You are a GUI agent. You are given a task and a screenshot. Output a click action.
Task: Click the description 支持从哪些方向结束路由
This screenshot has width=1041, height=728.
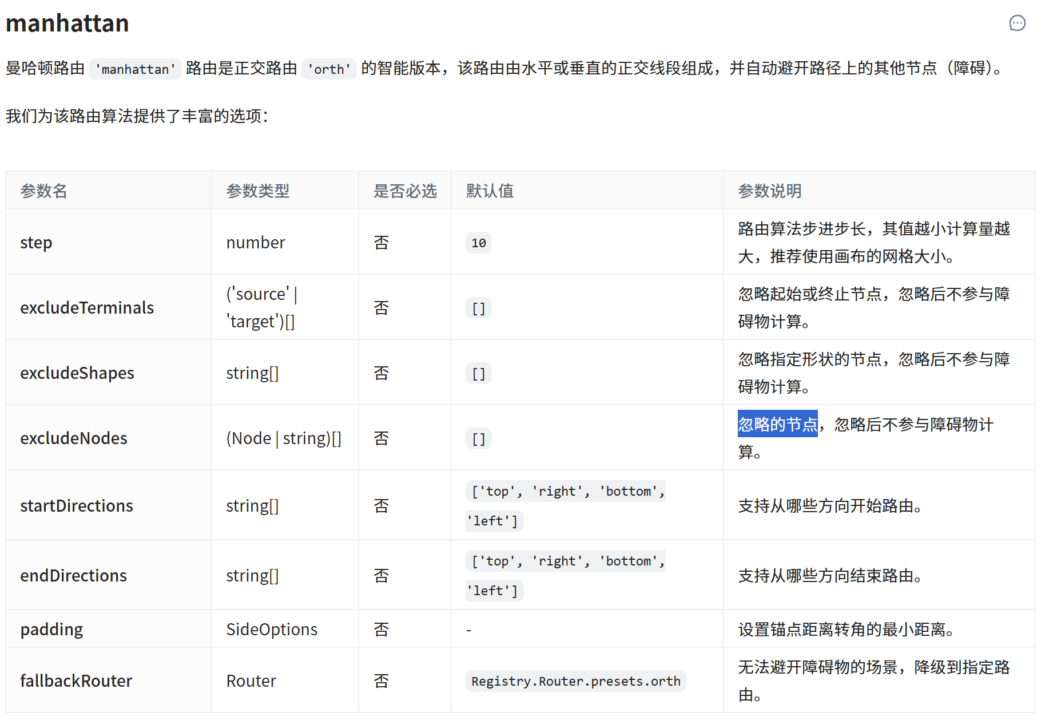(830, 576)
